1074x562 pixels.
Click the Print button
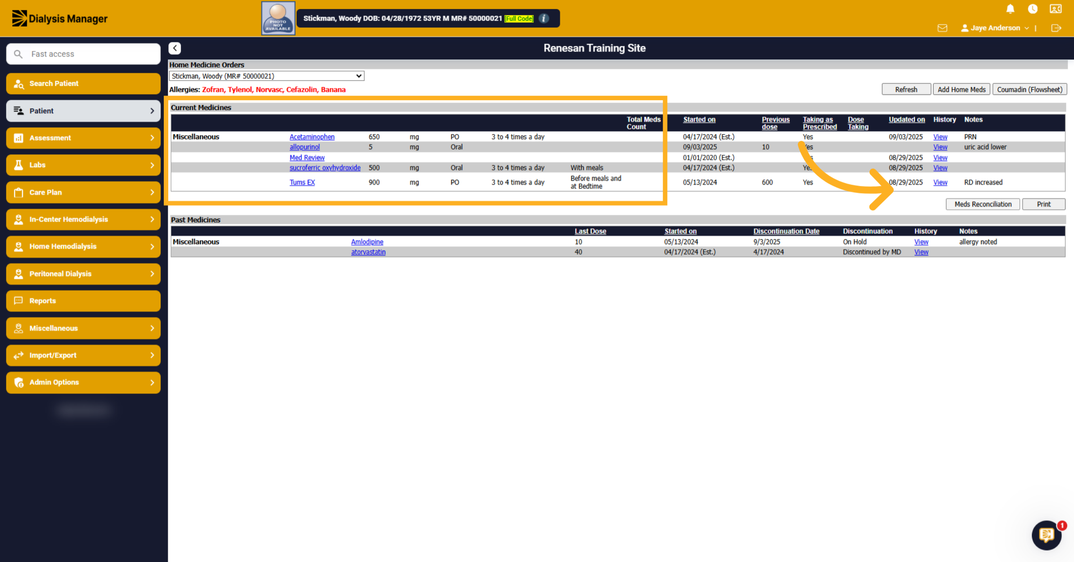pos(1044,204)
